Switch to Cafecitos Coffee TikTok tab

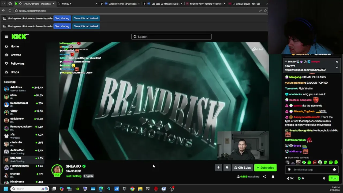click(x=120, y=4)
